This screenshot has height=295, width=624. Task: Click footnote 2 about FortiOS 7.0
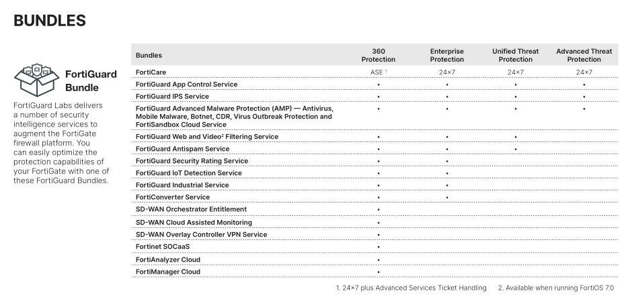[556, 288]
